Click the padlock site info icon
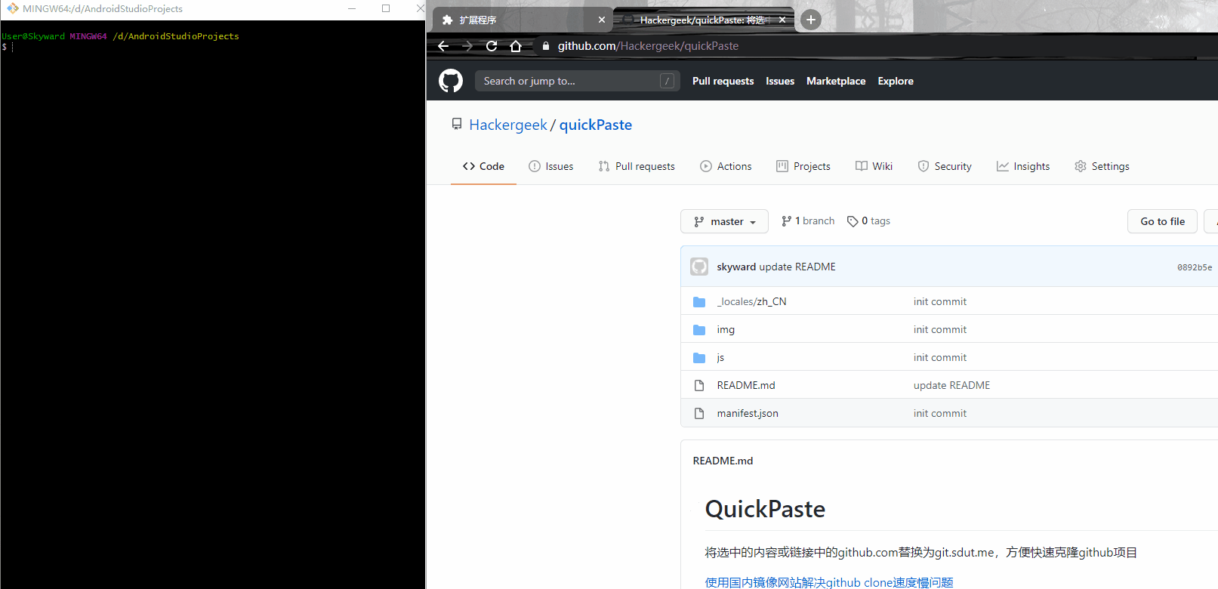The height and width of the screenshot is (589, 1218). (546, 46)
